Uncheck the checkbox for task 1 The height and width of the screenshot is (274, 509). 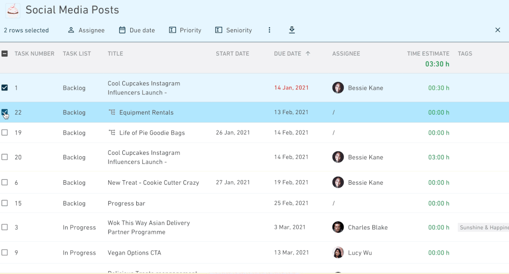[x=4, y=87]
